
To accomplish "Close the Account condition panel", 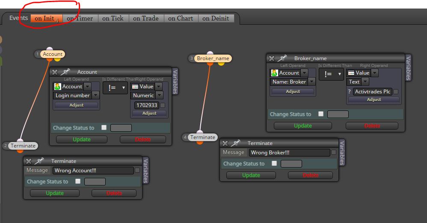I will [55, 72].
